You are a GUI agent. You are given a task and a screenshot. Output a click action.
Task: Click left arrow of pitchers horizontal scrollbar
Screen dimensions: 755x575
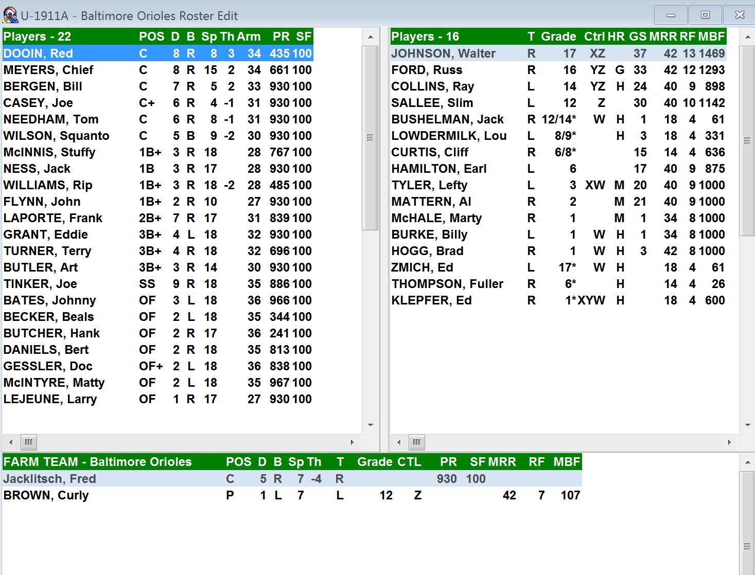coord(399,442)
